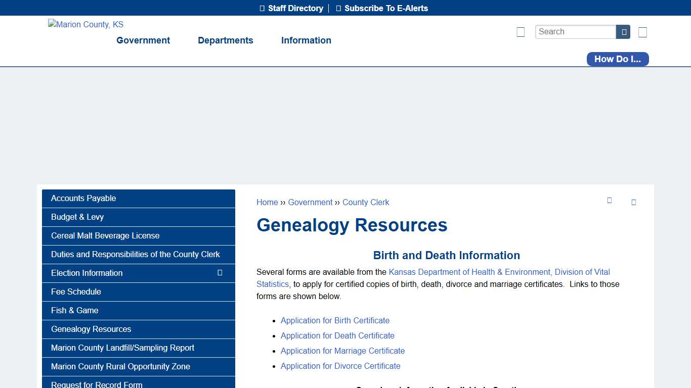
Task: Open homepage via Marion County, KS logo
Action: tap(85, 24)
